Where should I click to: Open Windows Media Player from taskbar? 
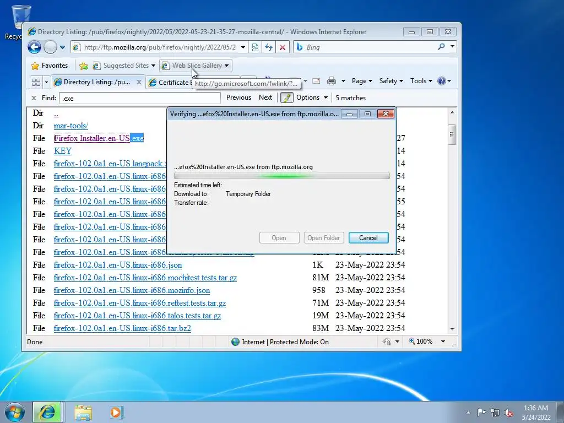[116, 413]
